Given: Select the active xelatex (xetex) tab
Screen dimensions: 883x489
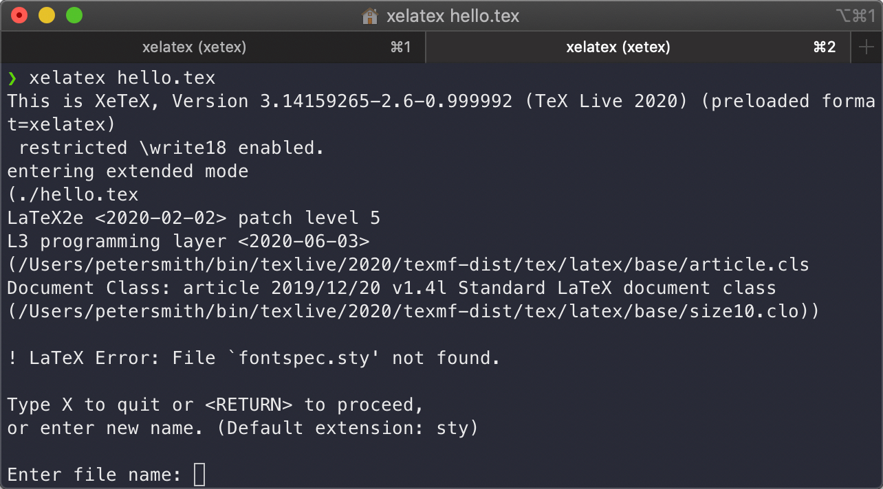Looking at the screenshot, I should 618,47.
